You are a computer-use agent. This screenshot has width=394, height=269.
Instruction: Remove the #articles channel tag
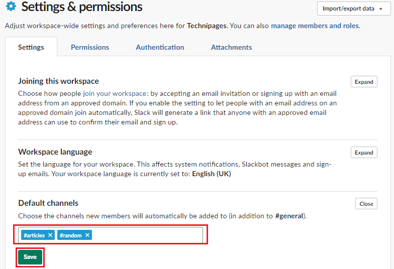[x=50, y=235]
